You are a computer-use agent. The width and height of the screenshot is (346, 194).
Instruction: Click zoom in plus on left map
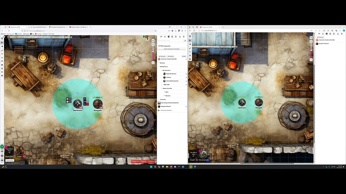click(153, 44)
